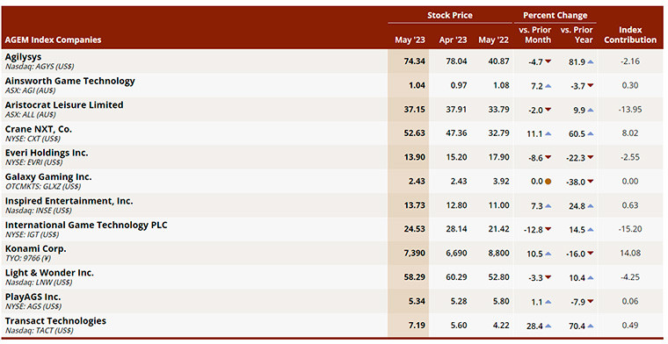Select International Game Technology PLC company name
This screenshot has height=344, width=668.
click(x=86, y=225)
